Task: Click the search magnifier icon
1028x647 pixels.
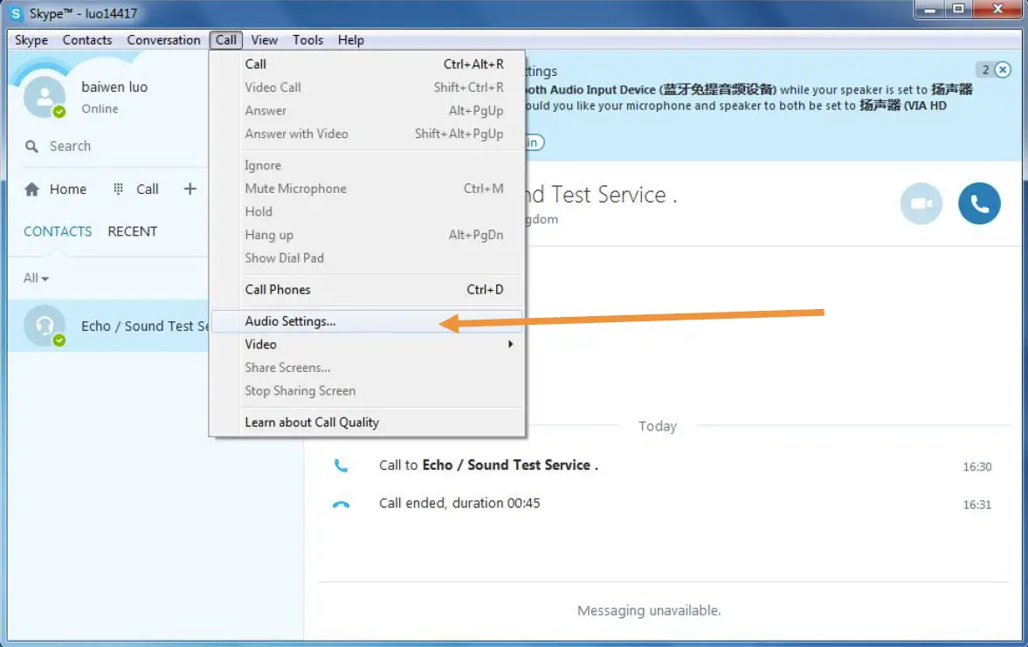Action: point(31,146)
